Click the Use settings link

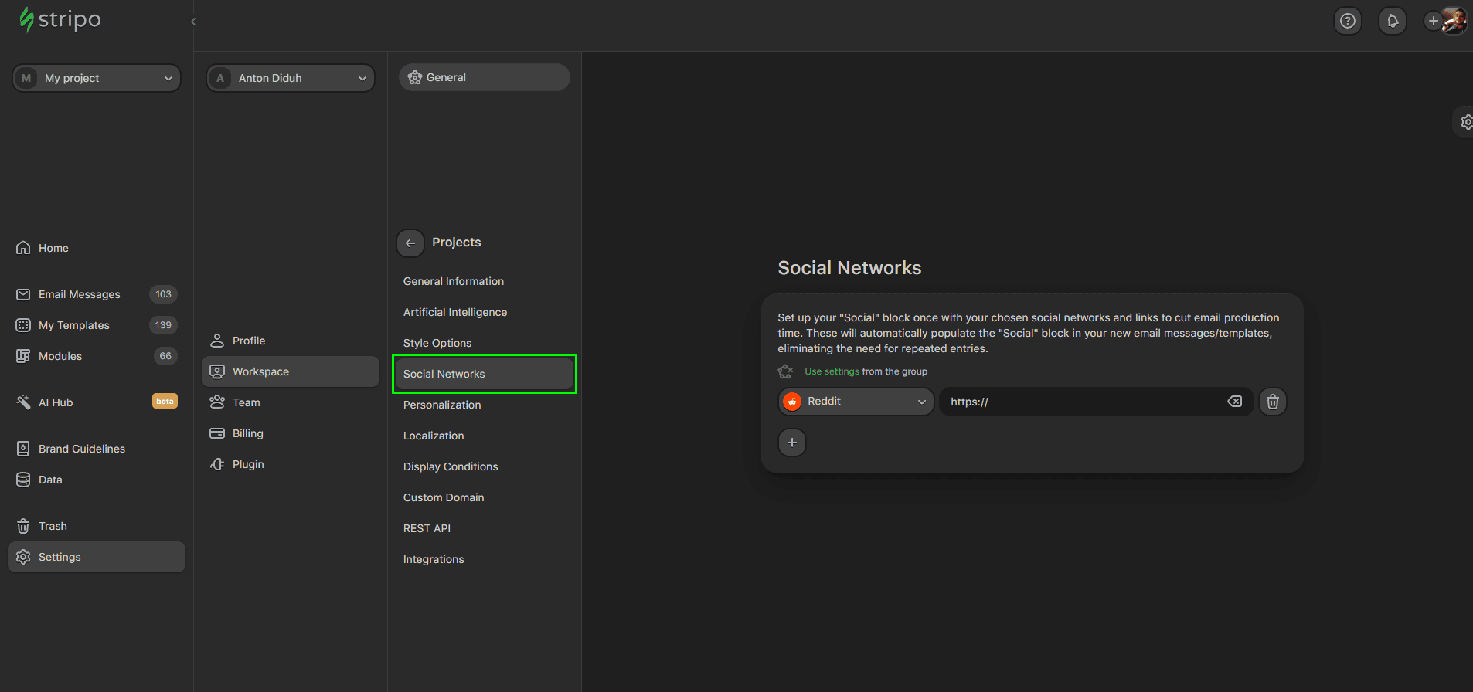tap(832, 371)
